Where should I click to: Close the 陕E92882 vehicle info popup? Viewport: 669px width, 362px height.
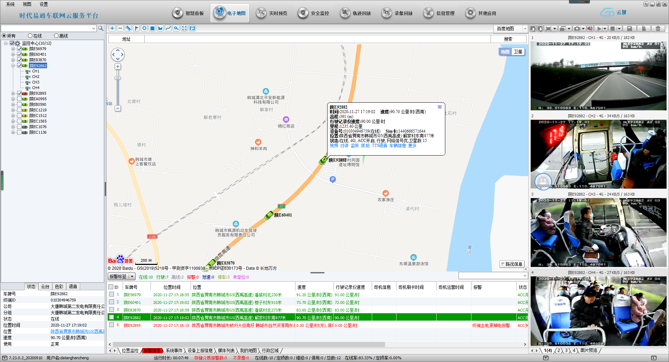[x=440, y=107]
